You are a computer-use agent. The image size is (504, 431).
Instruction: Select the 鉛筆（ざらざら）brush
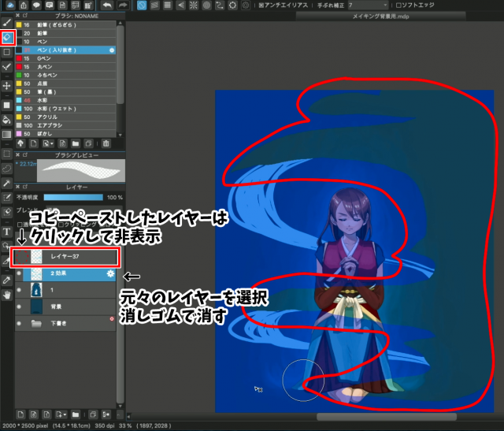66,24
